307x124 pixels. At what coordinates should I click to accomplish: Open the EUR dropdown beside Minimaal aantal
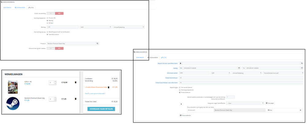[220, 73]
